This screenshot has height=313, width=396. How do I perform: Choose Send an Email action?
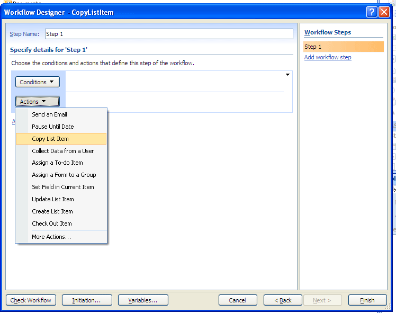point(61,114)
